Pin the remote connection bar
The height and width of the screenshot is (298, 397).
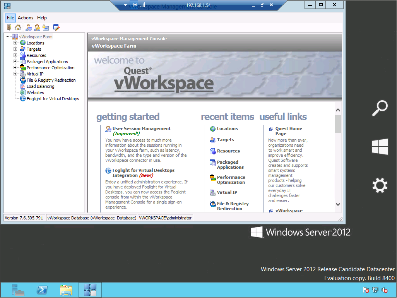[x=134, y=5]
